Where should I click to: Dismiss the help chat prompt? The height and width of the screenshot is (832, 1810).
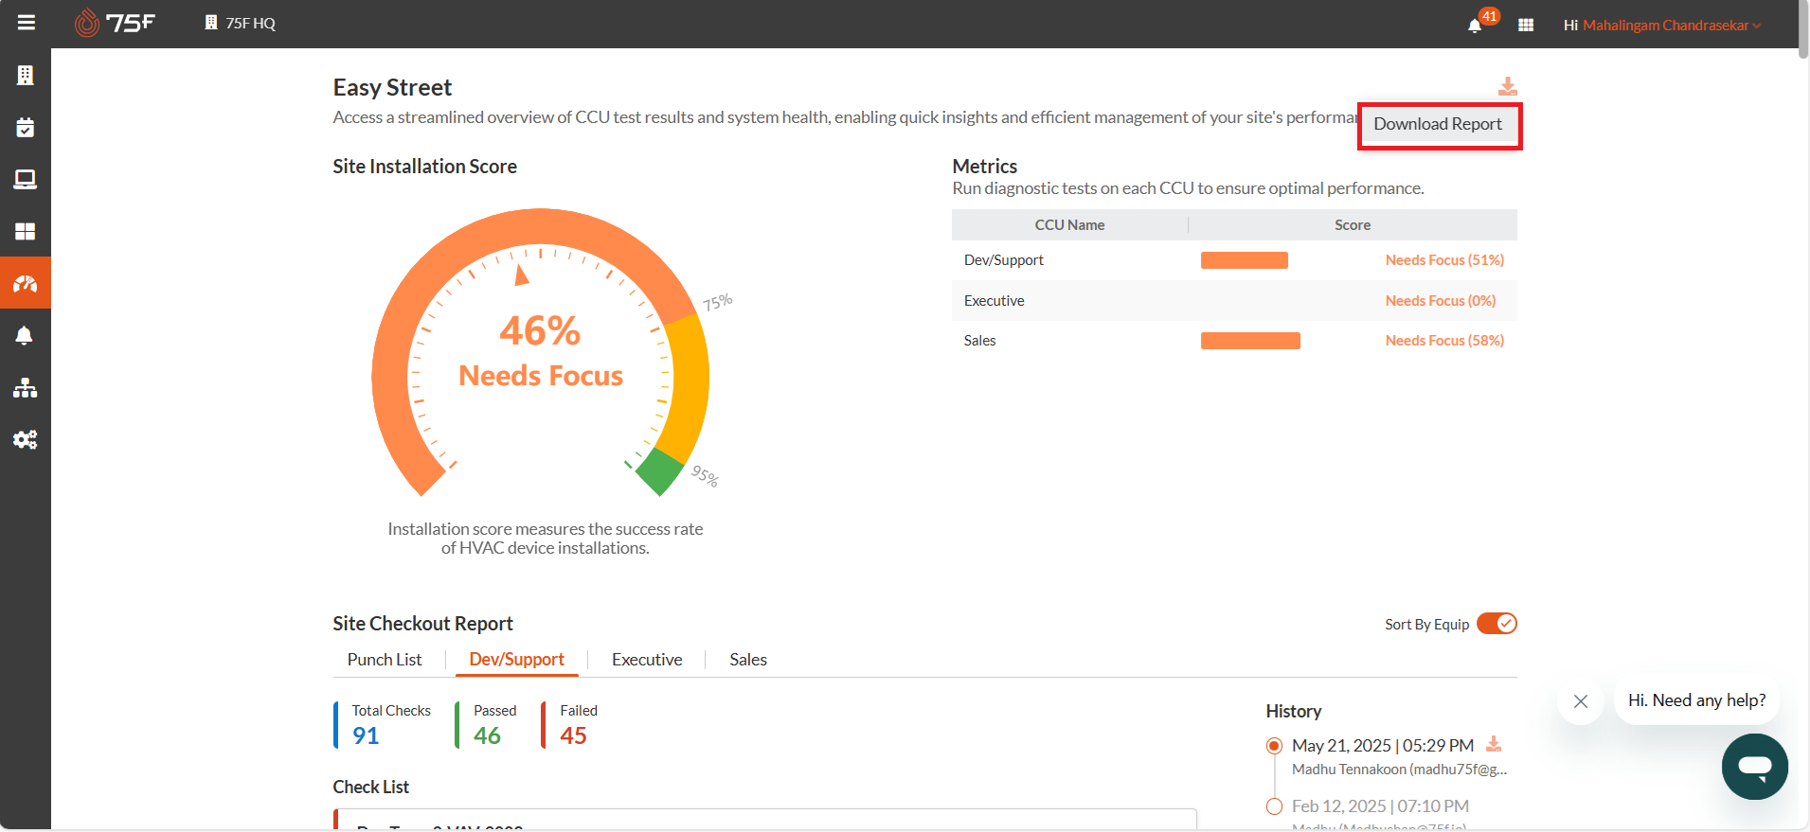click(x=1581, y=701)
